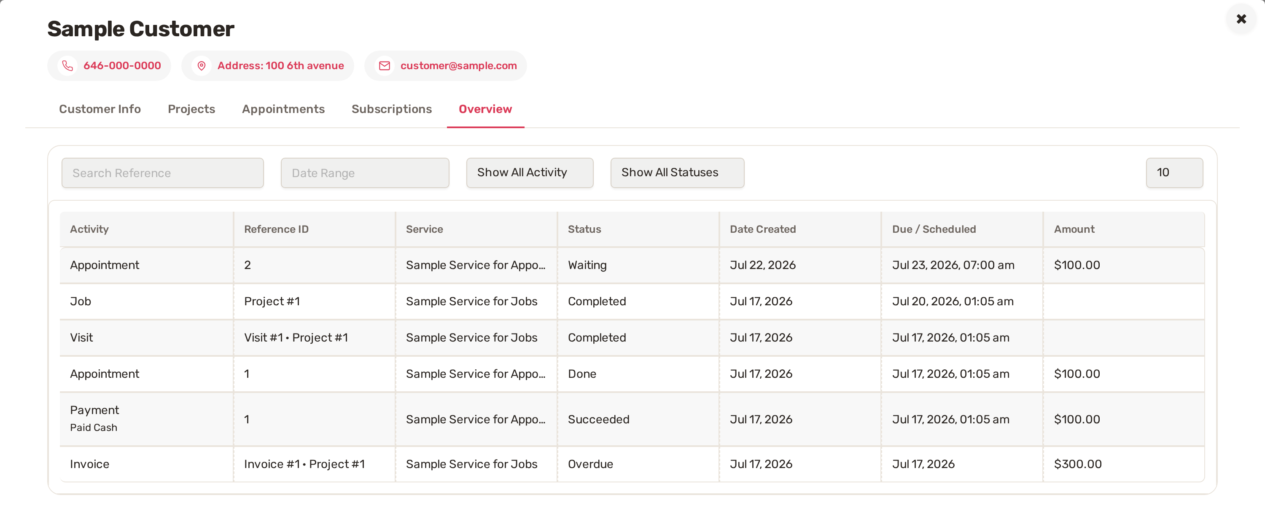
Task: Open the Date Range picker field
Action: 365,173
